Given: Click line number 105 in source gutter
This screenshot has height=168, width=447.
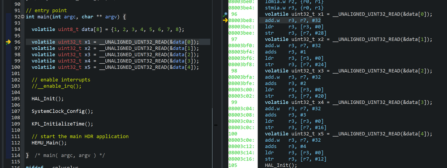Looking at the screenshot, I should tap(16, 99).
